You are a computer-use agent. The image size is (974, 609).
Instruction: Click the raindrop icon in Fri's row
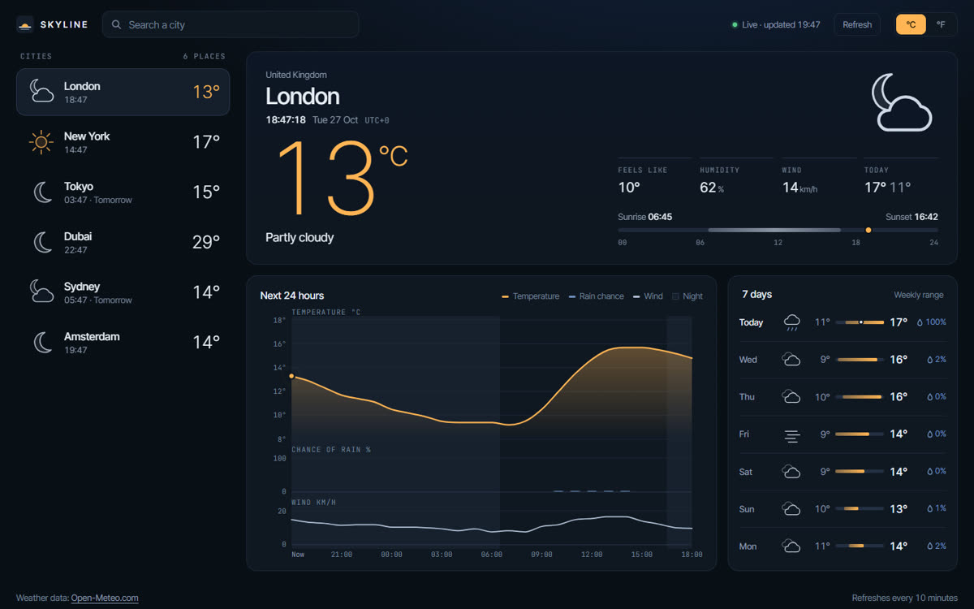pos(930,434)
